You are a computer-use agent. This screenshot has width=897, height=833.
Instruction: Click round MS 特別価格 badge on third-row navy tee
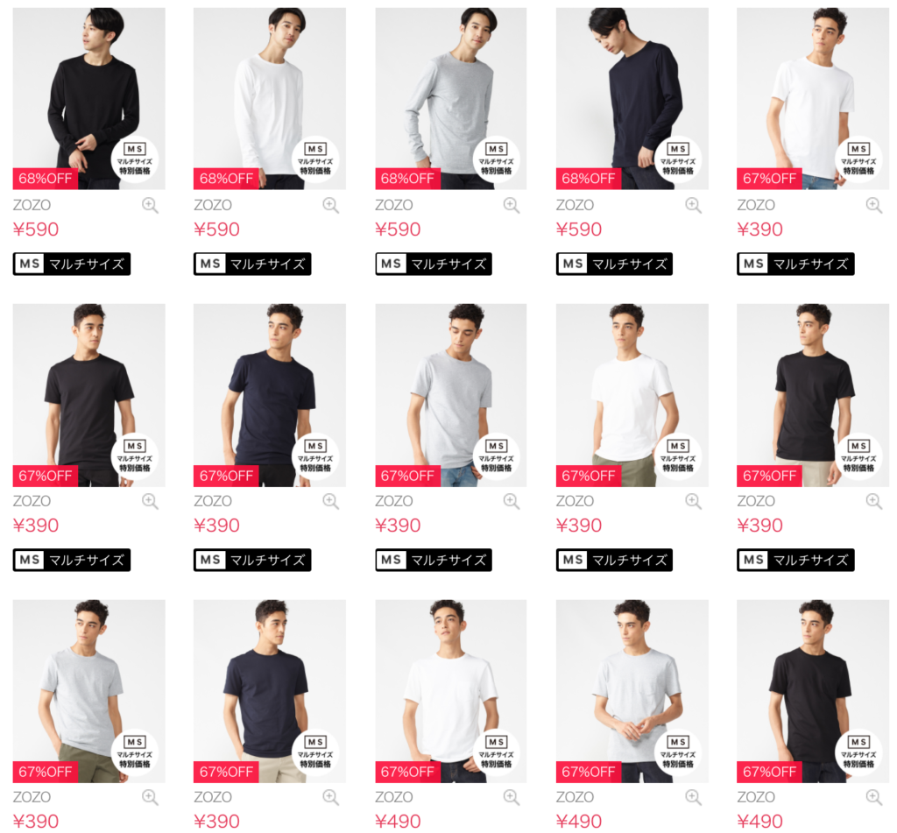point(315,752)
